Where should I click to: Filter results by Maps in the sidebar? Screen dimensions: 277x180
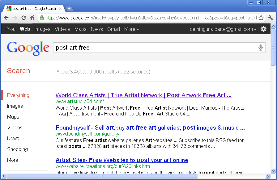point(13,117)
